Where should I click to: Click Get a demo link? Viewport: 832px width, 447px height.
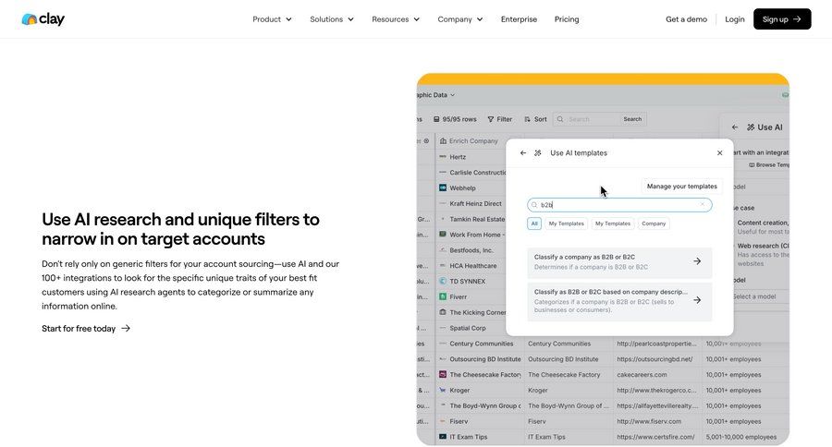[x=686, y=19]
